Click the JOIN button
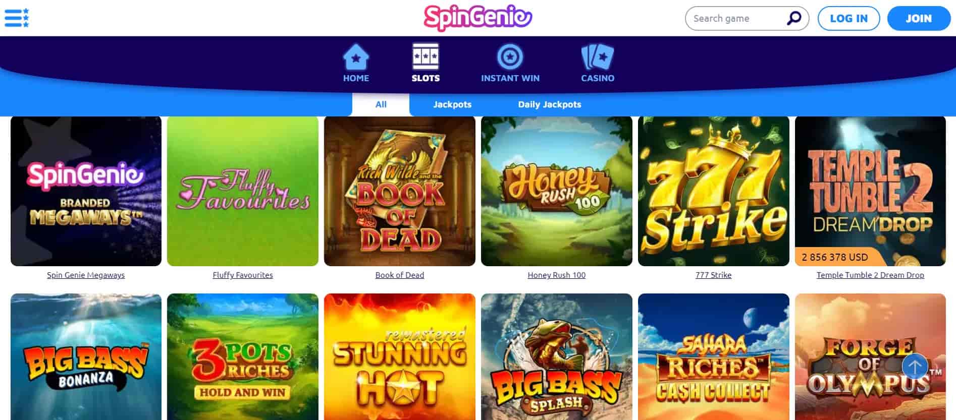This screenshot has height=420, width=956. click(x=919, y=19)
